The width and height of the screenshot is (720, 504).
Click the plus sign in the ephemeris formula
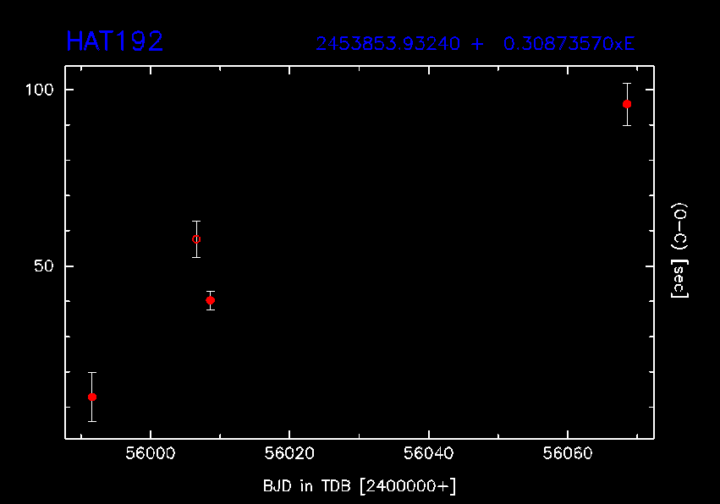click(x=478, y=44)
